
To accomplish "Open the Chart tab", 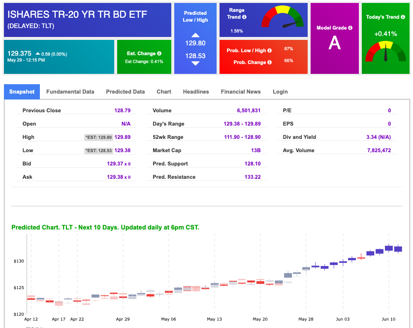I will click(x=164, y=92).
